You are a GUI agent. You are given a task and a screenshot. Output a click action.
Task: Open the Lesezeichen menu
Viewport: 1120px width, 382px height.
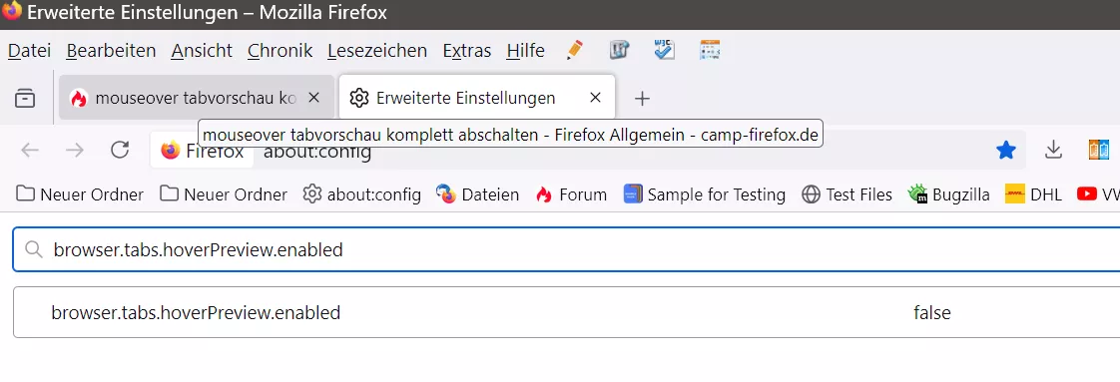pyautogui.click(x=377, y=51)
